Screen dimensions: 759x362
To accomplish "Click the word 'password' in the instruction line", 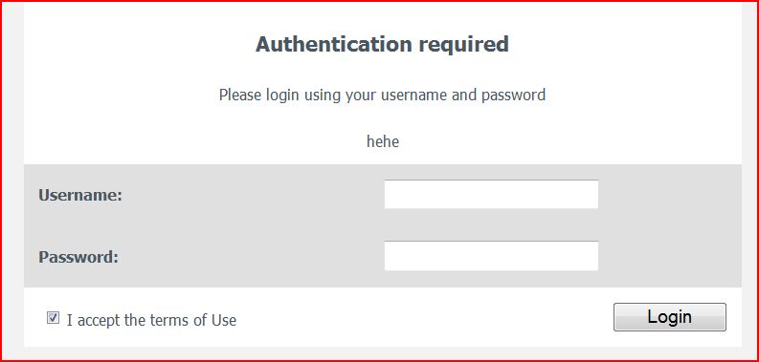I will [513, 95].
